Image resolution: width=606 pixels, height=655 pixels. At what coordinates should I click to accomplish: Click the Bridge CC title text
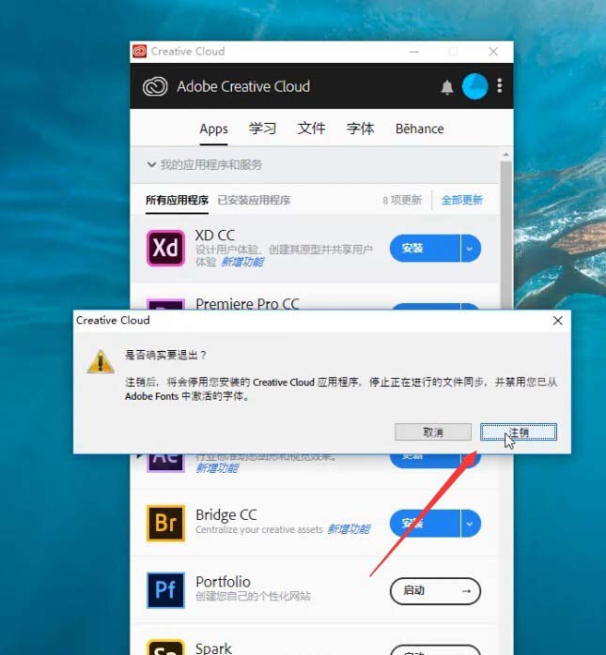226,514
